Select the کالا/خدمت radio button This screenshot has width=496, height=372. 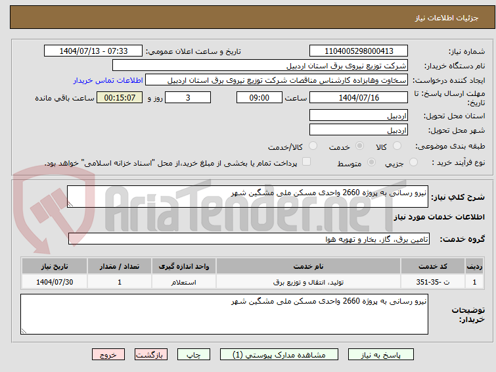tap(313, 146)
